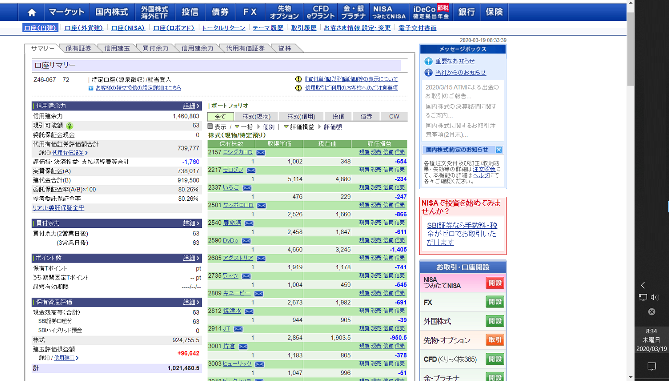Viewport: 669px width, 381px height.
Task: Click the mail icon next to コシダカHD
Action: point(261,153)
